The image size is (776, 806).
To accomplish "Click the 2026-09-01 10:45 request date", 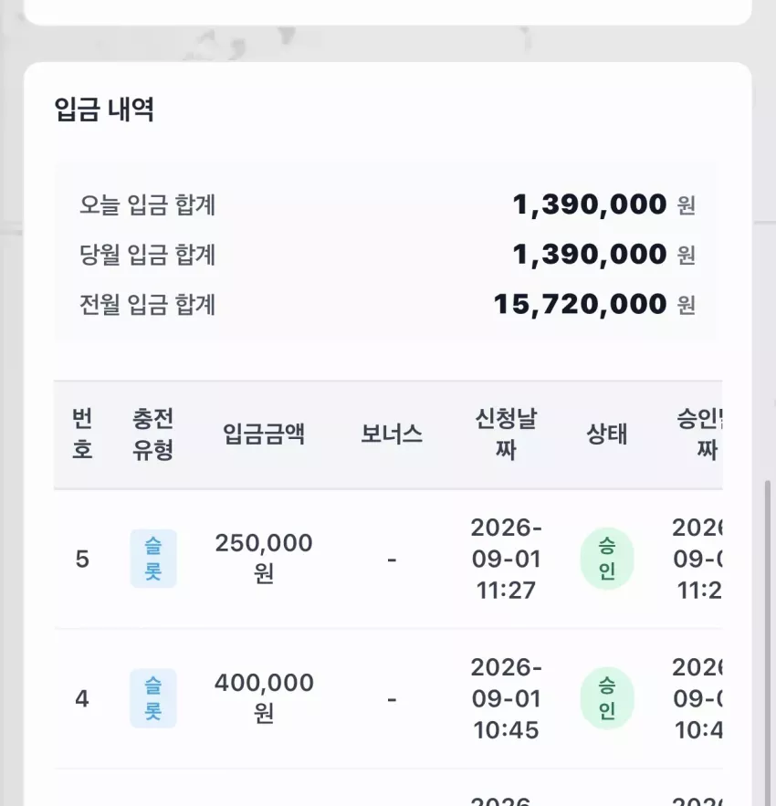I will [x=506, y=698].
